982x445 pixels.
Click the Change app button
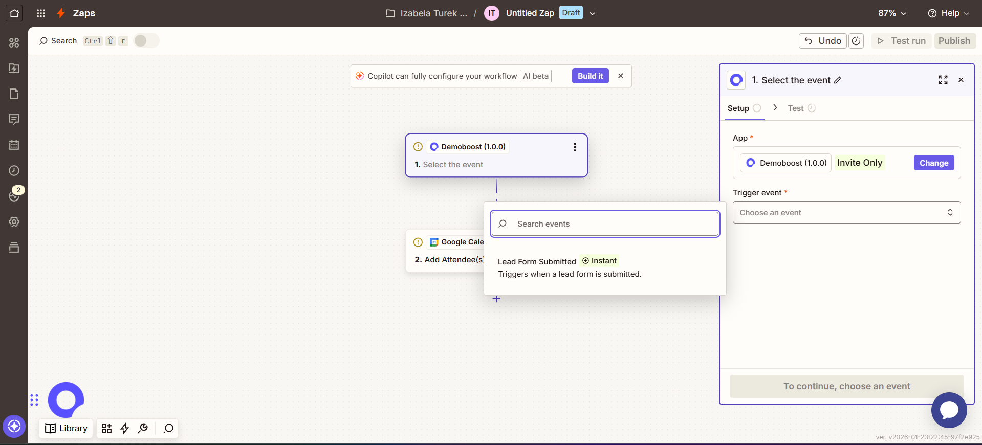tap(934, 163)
